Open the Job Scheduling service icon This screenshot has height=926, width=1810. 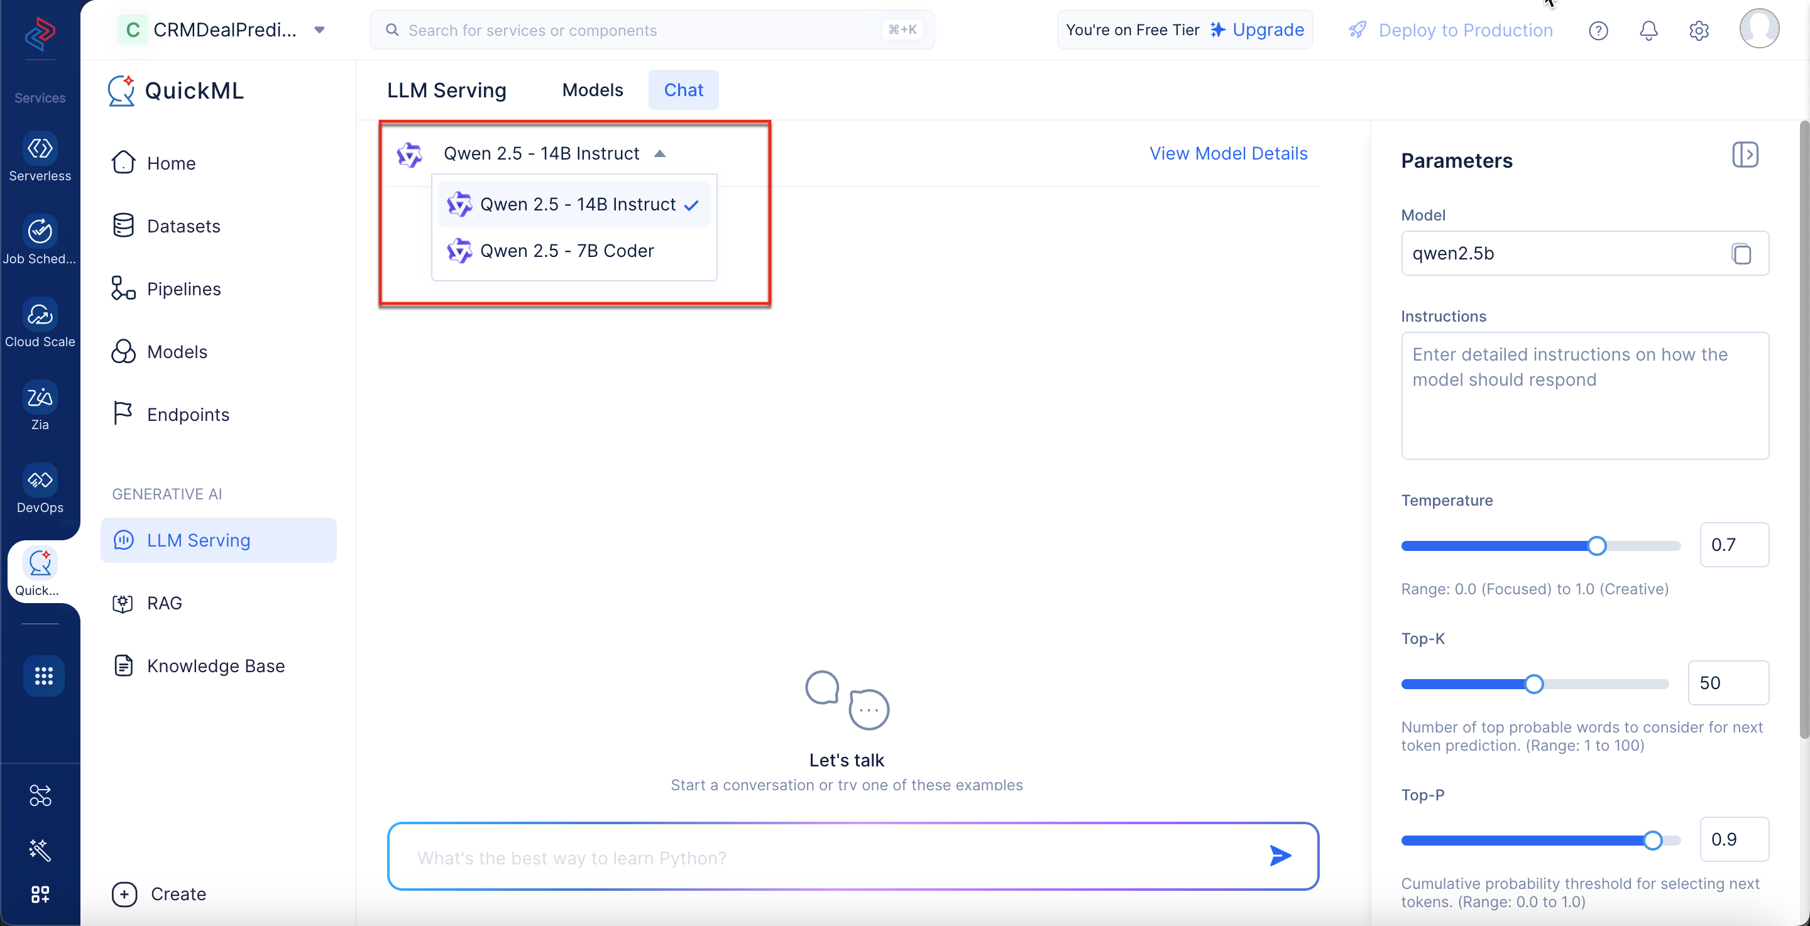point(40,231)
